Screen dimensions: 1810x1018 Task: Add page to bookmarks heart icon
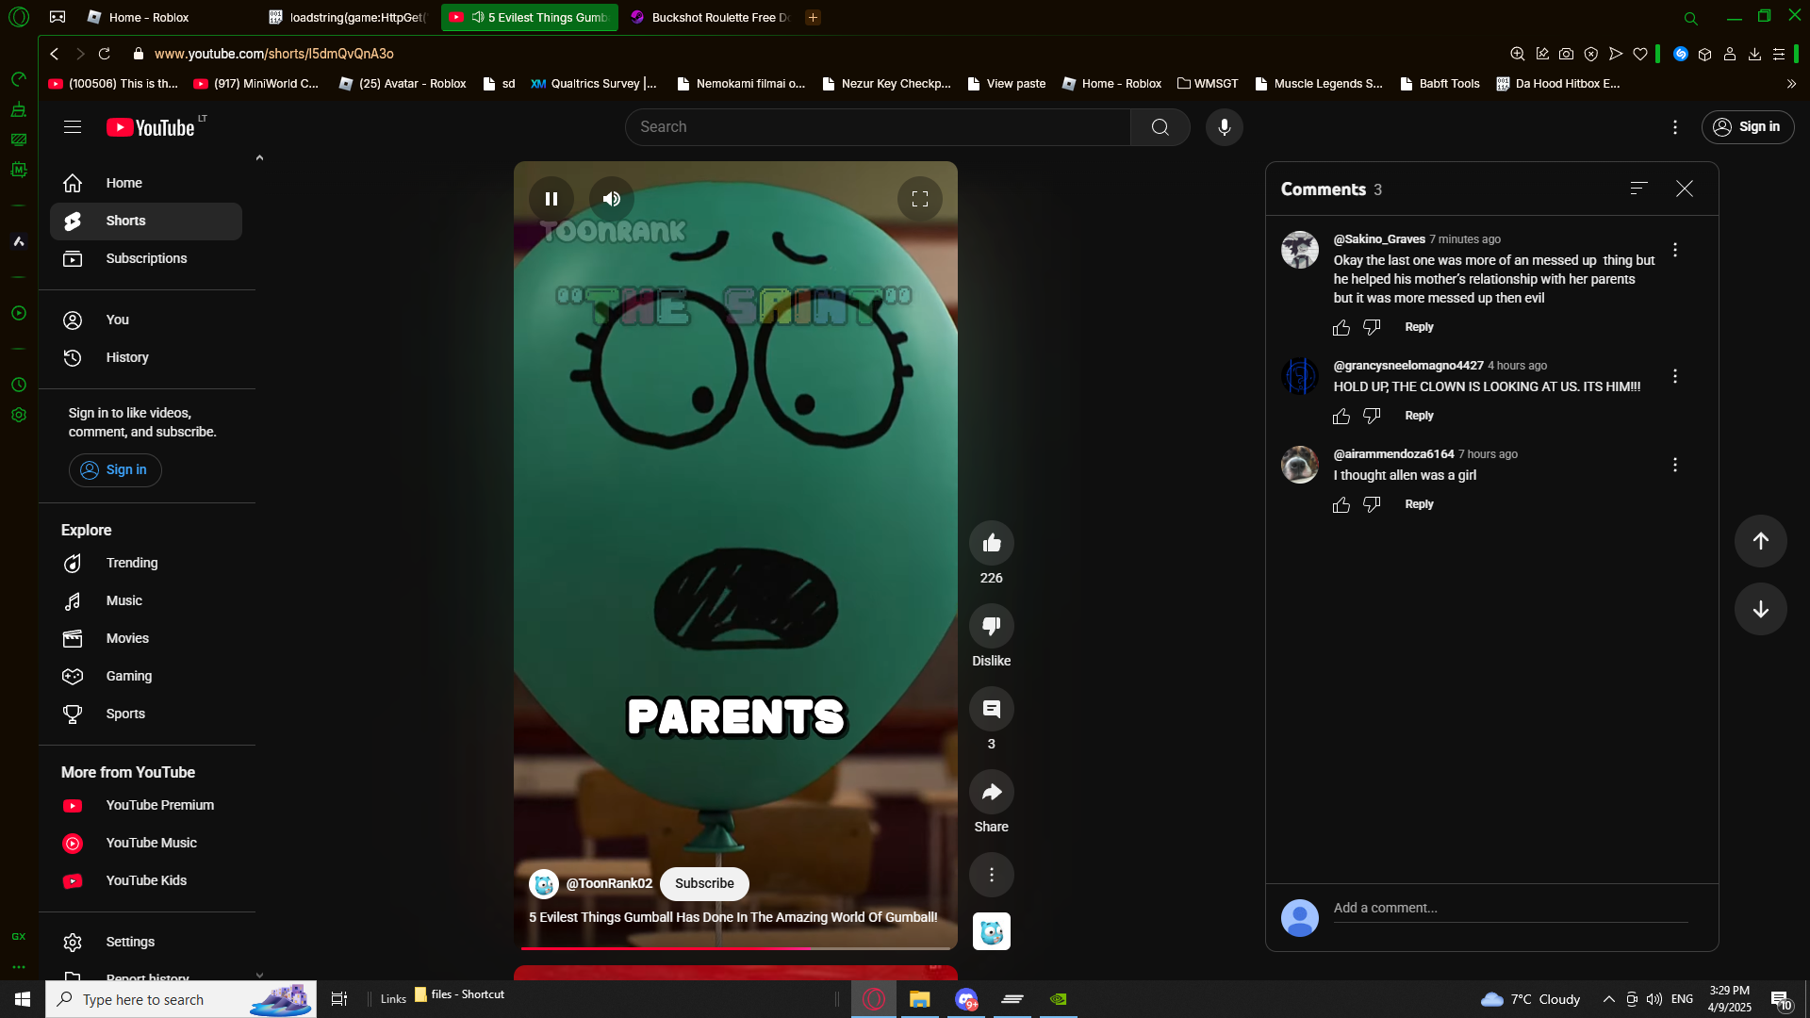1640,54
